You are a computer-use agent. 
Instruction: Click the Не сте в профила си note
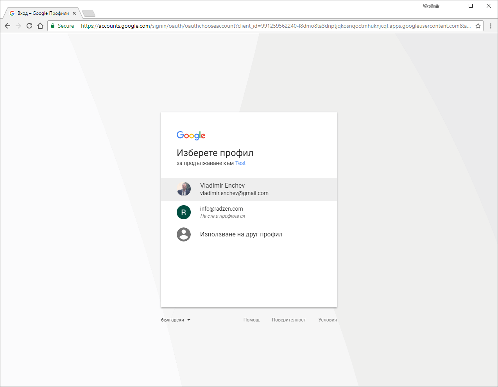coord(223,216)
